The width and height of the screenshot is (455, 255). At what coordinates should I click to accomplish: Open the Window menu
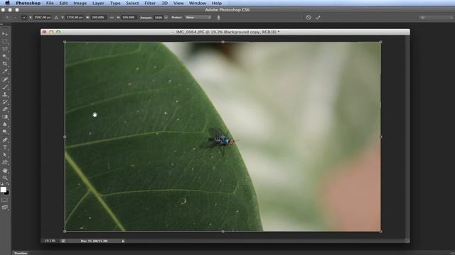(198, 3)
